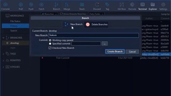Click the Author column header
Image resolution: width=171 pixels, height=96 pixels.
pyautogui.click(x=149, y=18)
